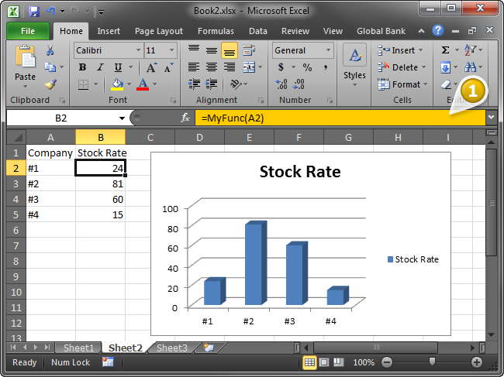Viewport: 504px width, 377px height.
Task: Switch to the Insert ribbon tab
Action: 109,31
